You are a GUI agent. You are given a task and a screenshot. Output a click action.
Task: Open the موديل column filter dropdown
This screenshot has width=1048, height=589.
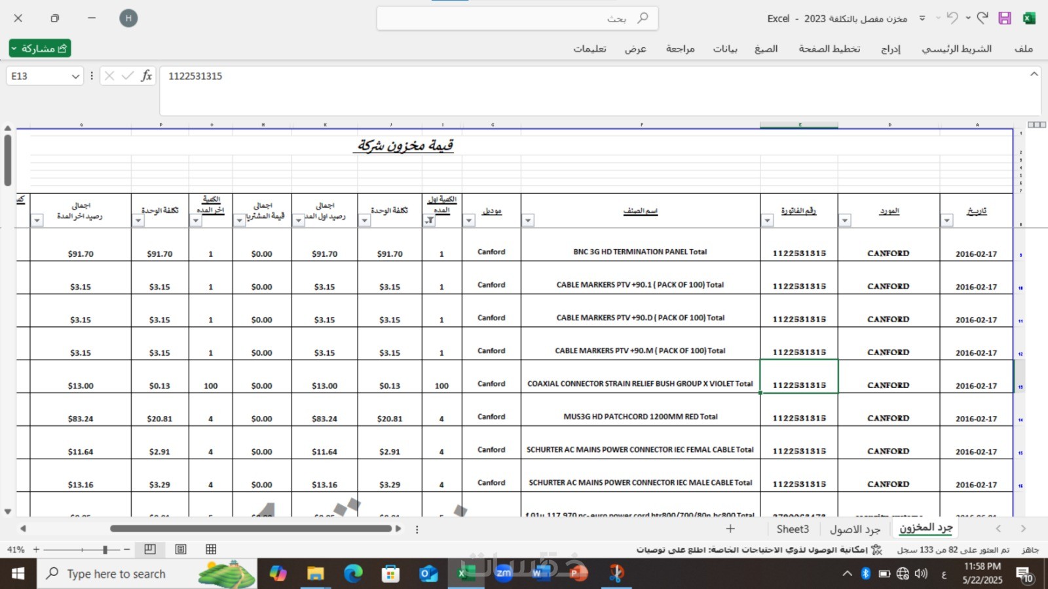[469, 221]
